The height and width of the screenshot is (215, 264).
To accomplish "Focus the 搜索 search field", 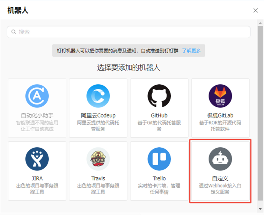I will click(129, 32).
